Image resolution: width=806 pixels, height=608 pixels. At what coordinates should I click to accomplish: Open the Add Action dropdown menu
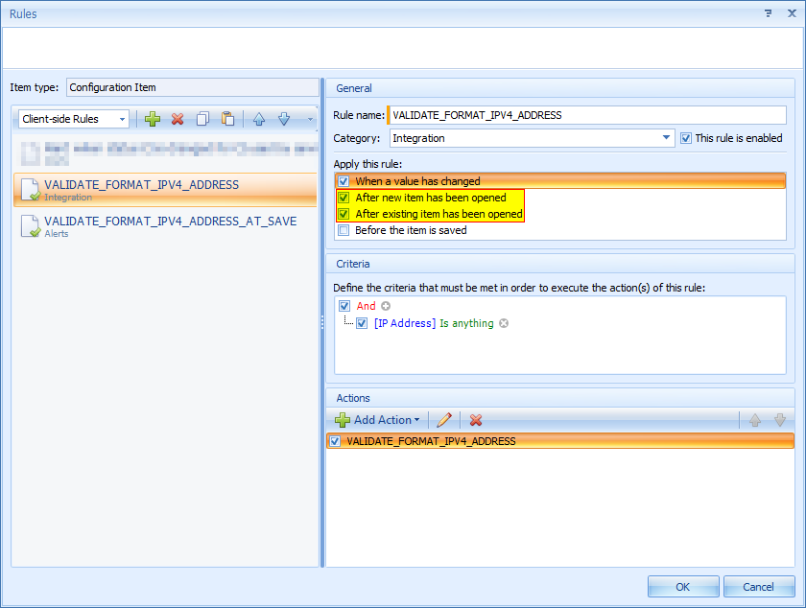[377, 420]
